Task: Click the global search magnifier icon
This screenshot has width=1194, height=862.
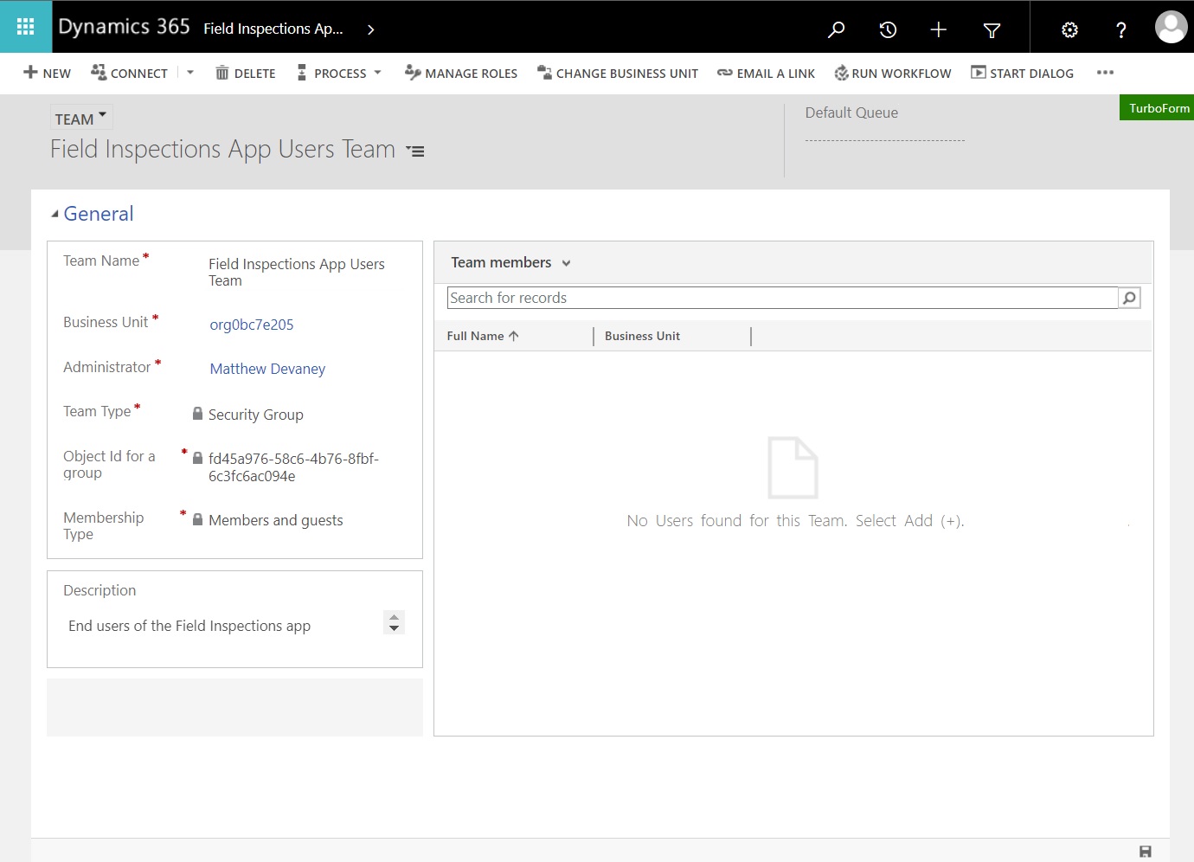Action: 835,29
